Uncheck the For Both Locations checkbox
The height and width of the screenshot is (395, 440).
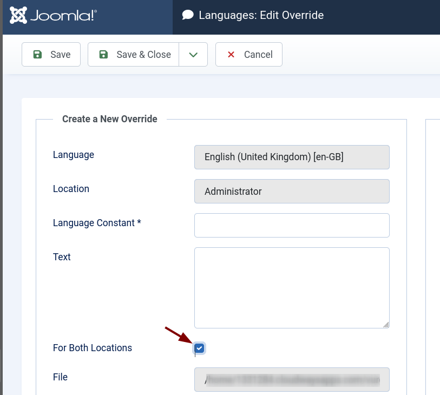coord(199,348)
